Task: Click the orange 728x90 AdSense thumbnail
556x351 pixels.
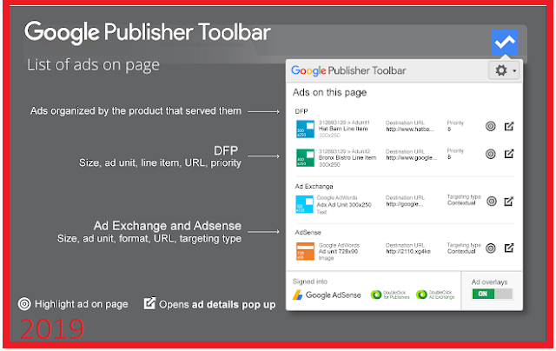Action: click(305, 251)
